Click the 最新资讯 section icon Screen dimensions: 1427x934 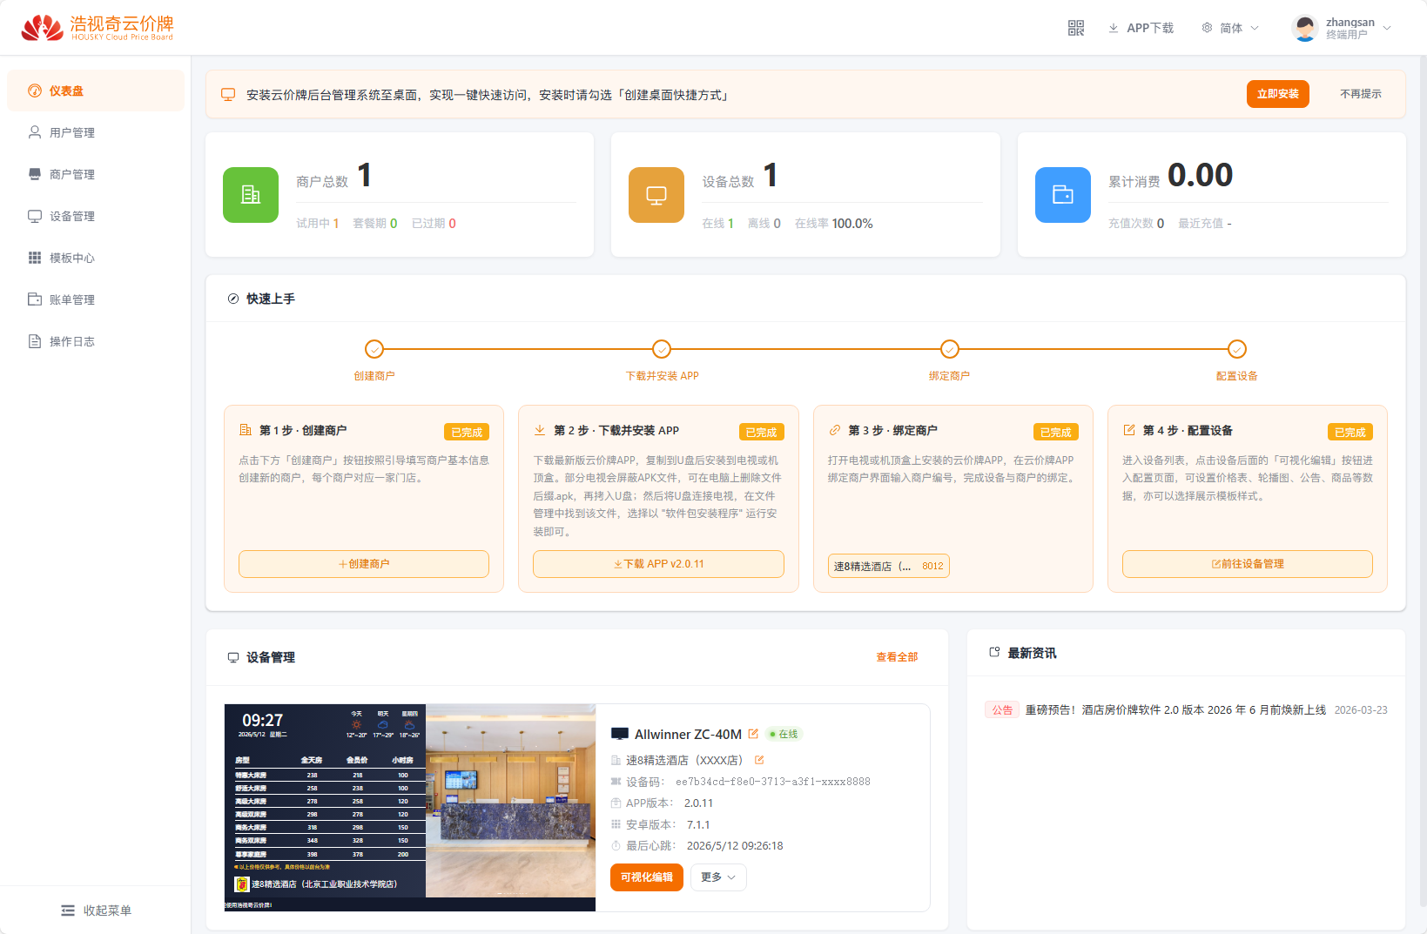click(994, 652)
